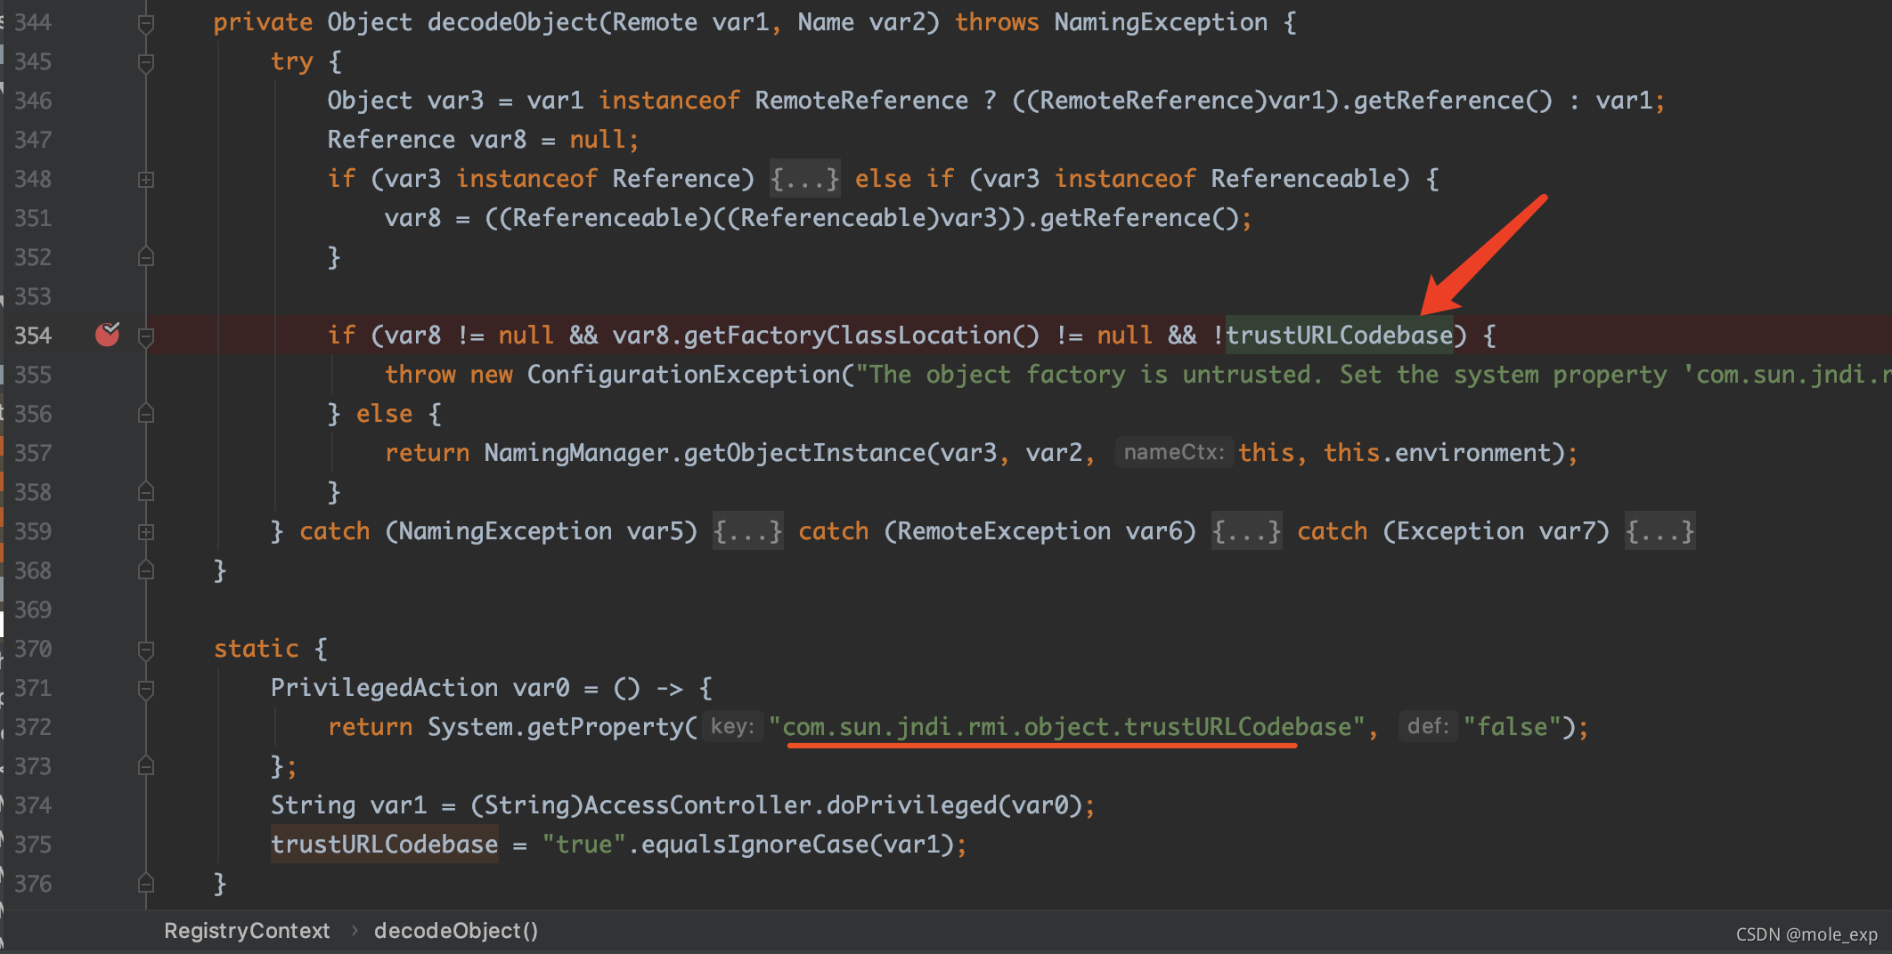This screenshot has width=1892, height=954.
Task: Click this.environment on line 357
Action: point(1437,453)
